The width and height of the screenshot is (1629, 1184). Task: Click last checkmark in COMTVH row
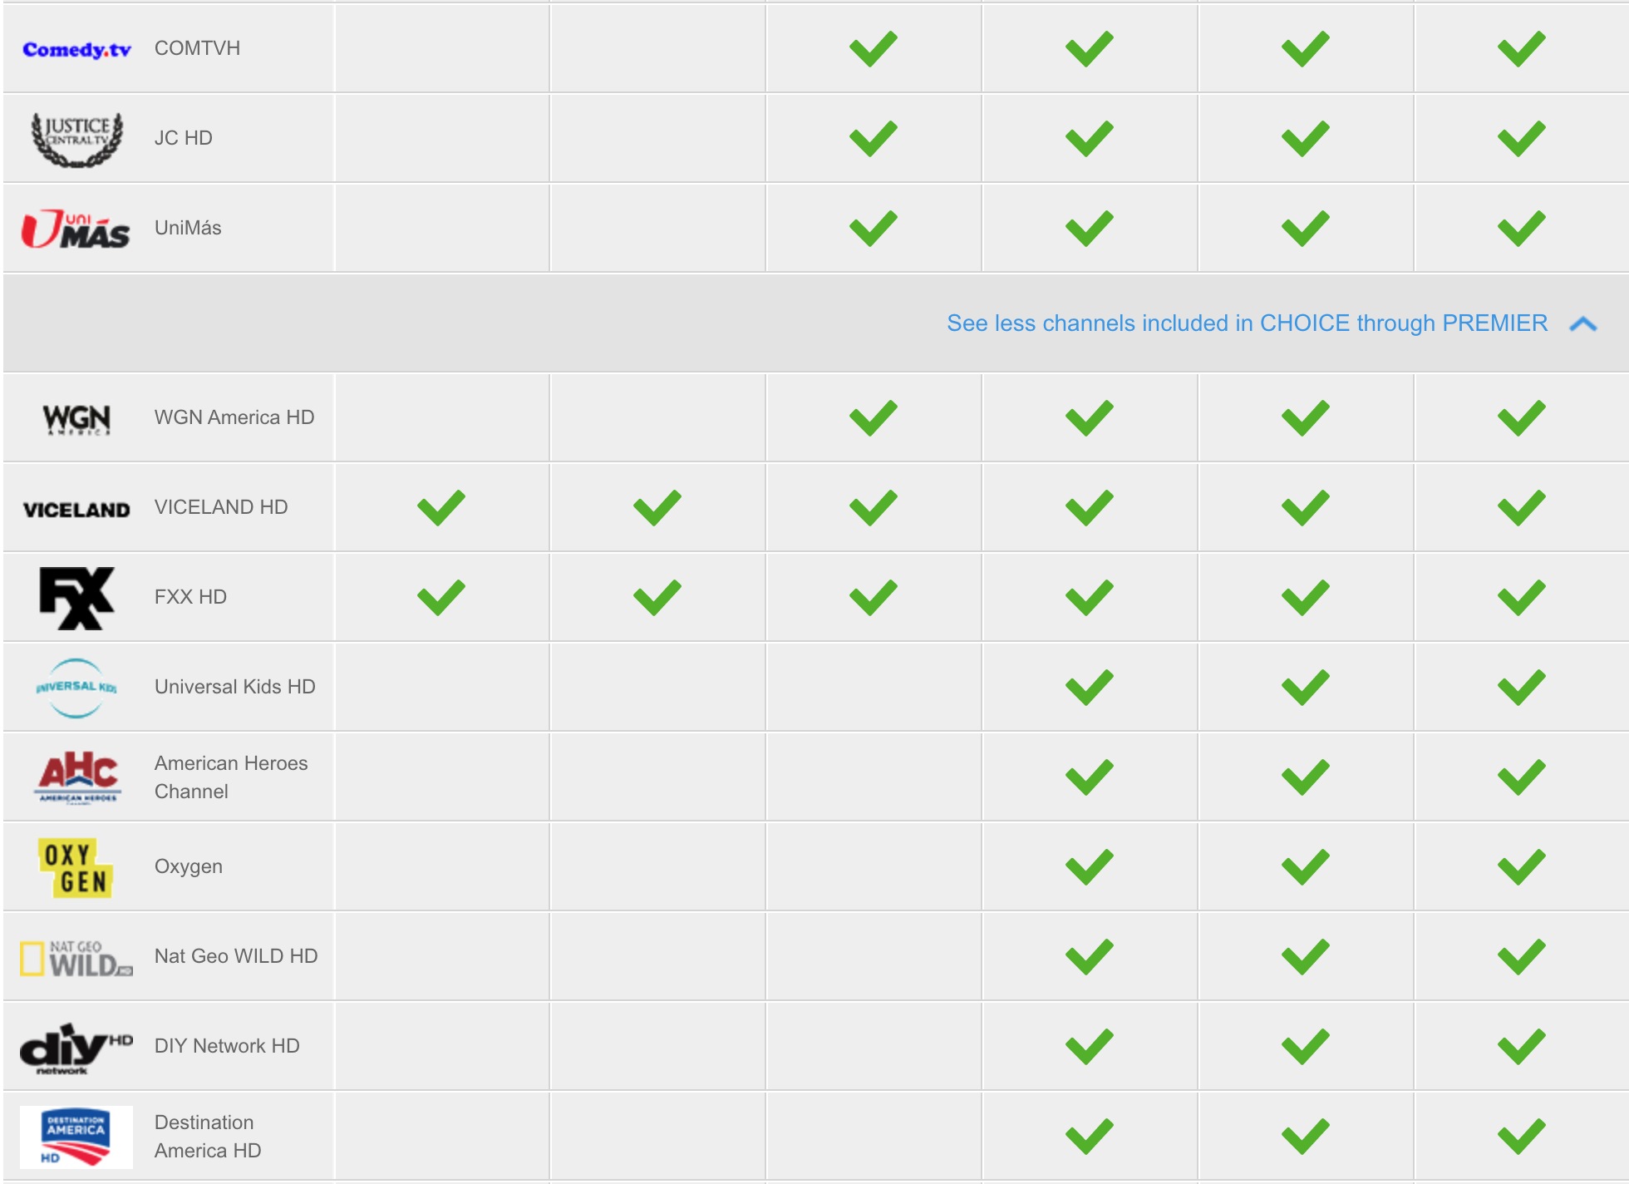tap(1522, 48)
